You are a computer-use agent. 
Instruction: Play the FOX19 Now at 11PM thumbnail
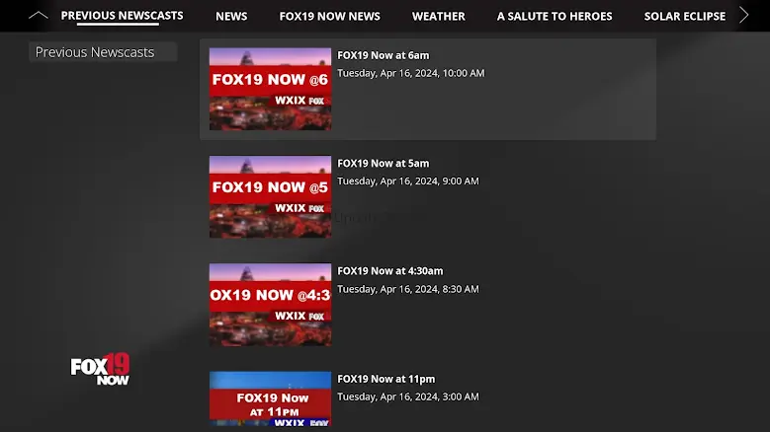270,398
